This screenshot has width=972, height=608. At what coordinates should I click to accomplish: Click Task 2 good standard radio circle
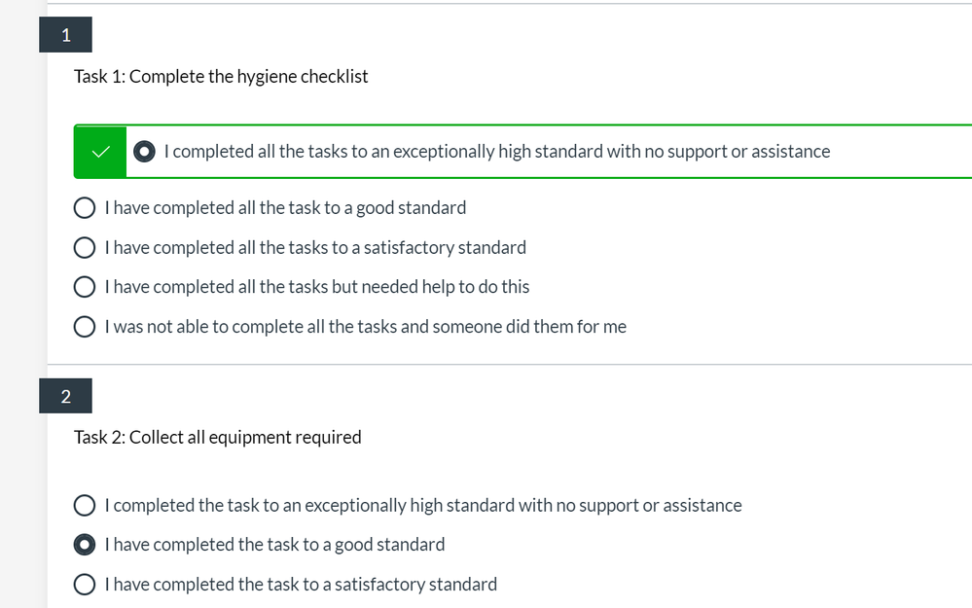coord(85,545)
